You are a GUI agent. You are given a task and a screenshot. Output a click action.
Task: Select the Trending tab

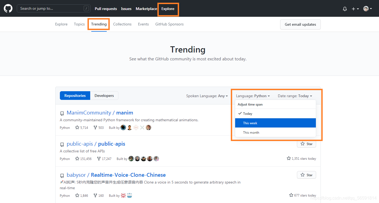tap(99, 24)
